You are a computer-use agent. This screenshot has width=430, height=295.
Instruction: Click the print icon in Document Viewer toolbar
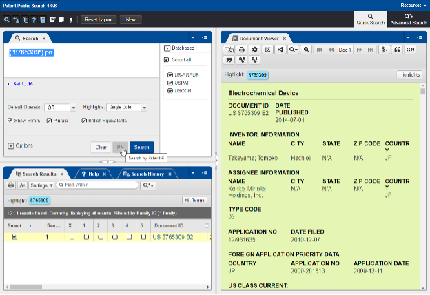click(x=242, y=50)
